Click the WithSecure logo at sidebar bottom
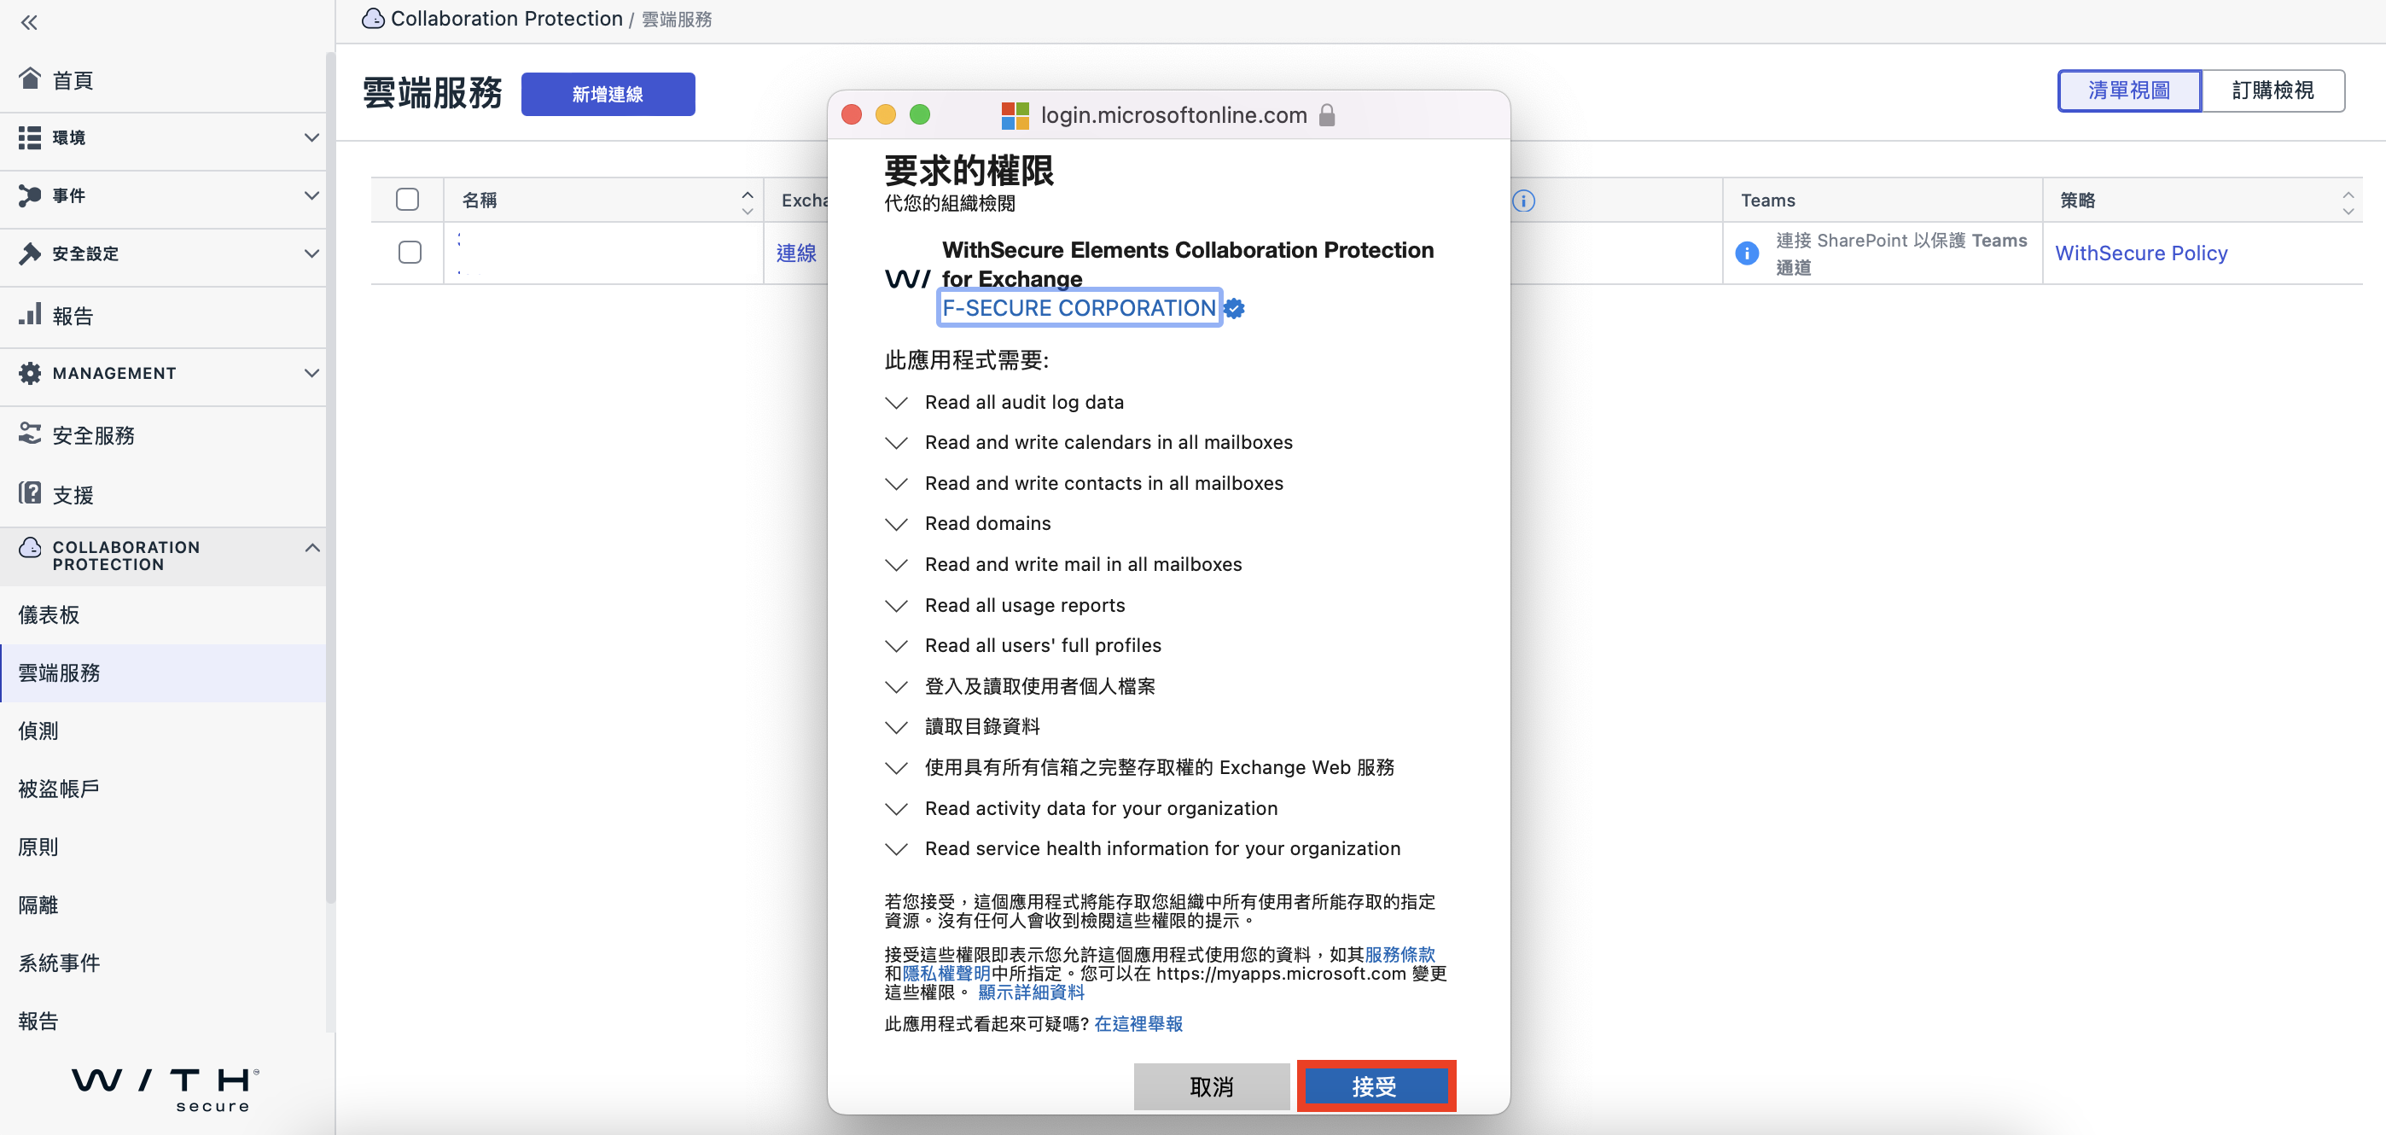The image size is (2386, 1135). pyautogui.click(x=166, y=1090)
